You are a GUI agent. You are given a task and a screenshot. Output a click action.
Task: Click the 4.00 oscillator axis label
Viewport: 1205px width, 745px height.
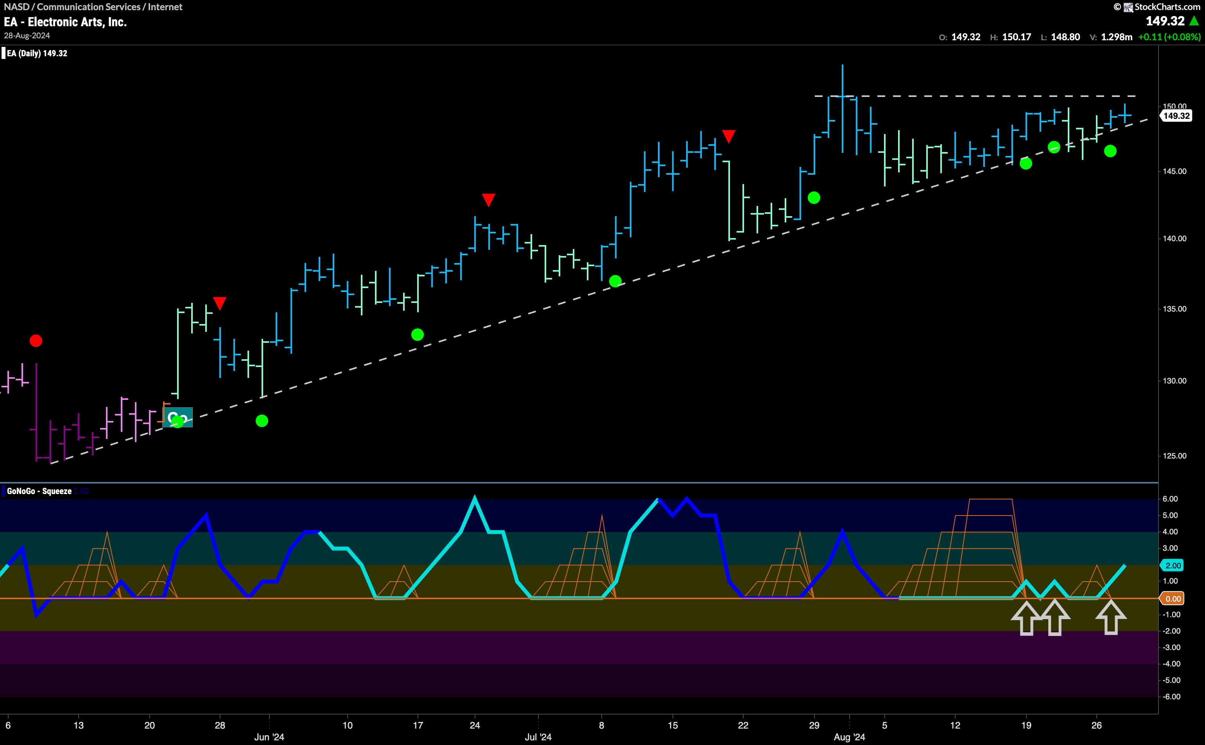[1171, 532]
